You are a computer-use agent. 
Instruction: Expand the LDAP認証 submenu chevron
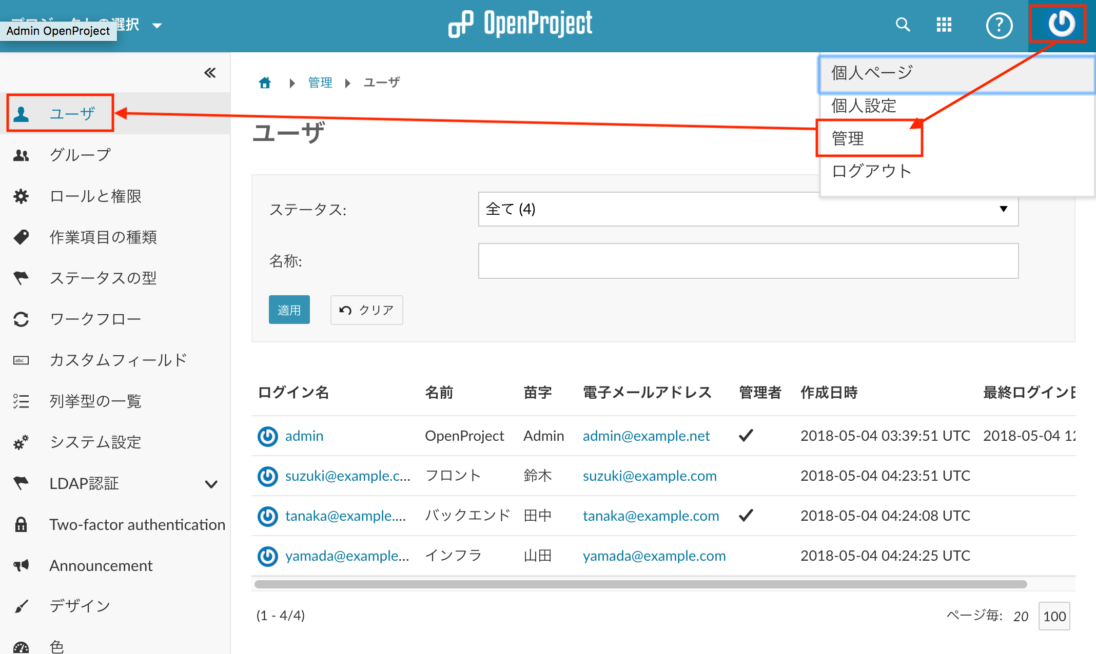211,484
